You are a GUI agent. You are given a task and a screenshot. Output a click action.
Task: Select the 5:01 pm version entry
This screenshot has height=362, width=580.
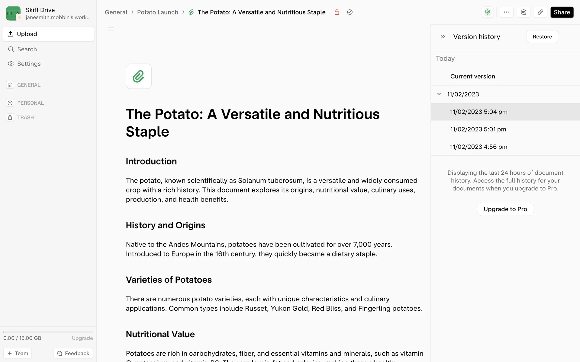coord(478,129)
